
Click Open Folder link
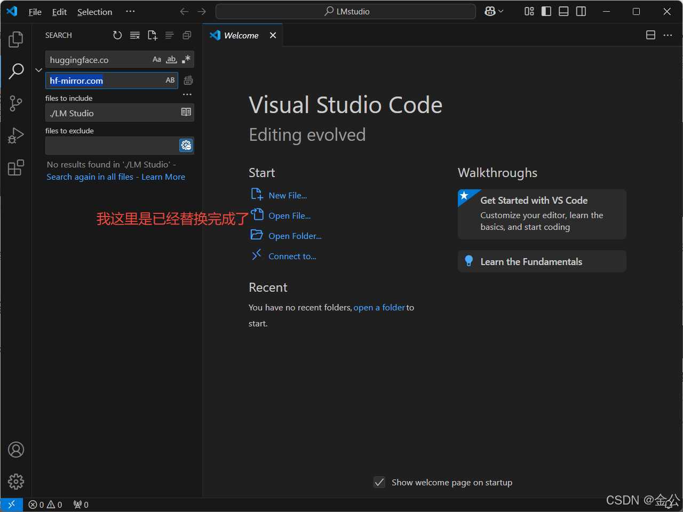point(295,236)
